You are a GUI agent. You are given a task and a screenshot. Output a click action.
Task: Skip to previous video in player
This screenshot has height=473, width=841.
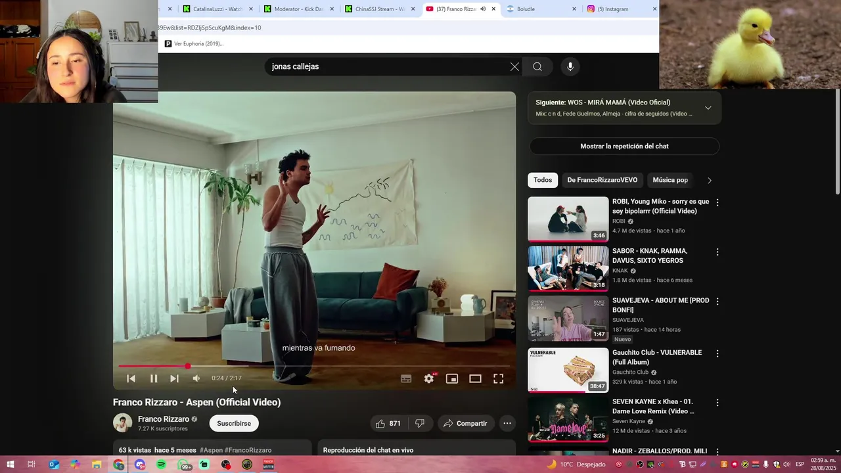[131, 378]
